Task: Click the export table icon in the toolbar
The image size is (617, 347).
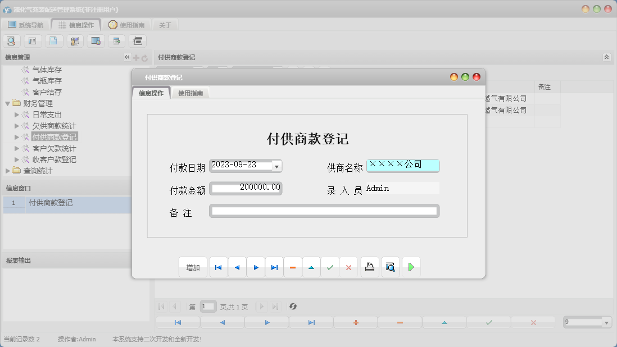Action: tap(116, 40)
